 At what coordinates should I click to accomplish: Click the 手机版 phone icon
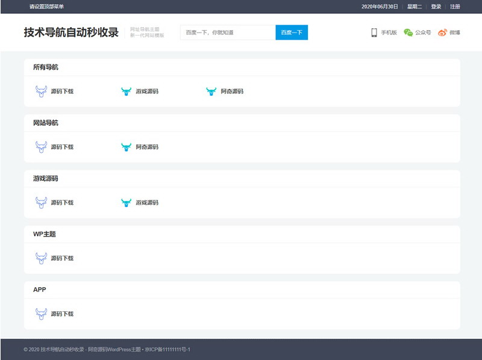[x=372, y=33]
